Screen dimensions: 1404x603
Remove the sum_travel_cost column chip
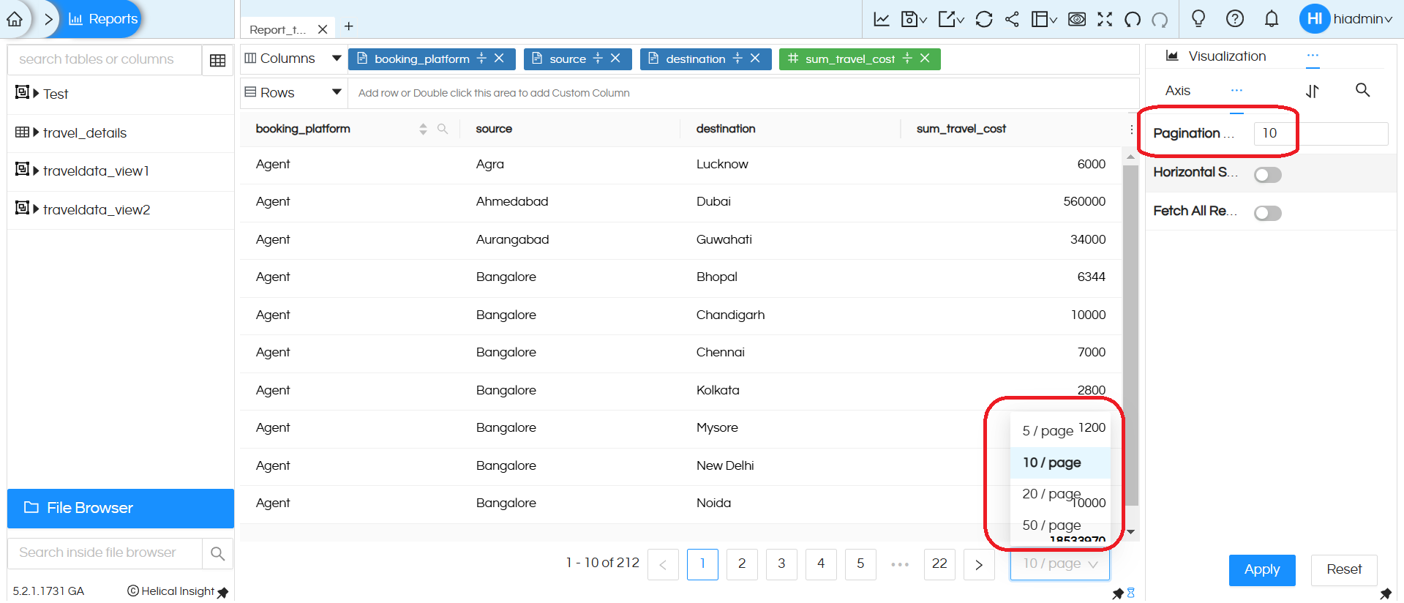(x=925, y=58)
